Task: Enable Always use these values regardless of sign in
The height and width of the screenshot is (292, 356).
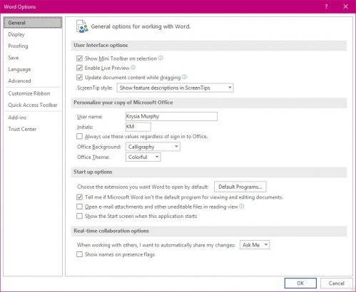Action: [x=79, y=136]
